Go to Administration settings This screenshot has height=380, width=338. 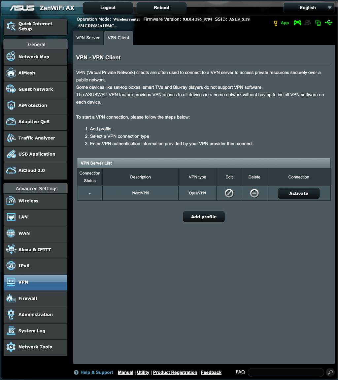click(x=35, y=315)
